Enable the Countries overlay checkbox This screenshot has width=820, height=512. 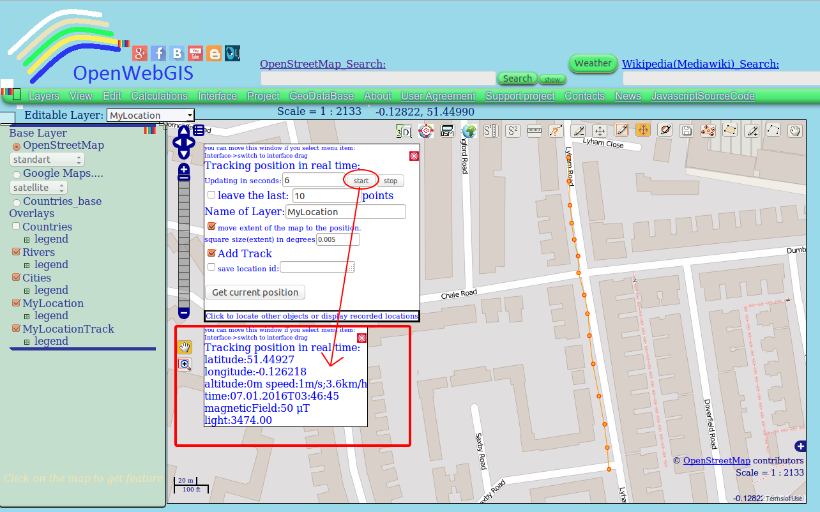point(17,227)
